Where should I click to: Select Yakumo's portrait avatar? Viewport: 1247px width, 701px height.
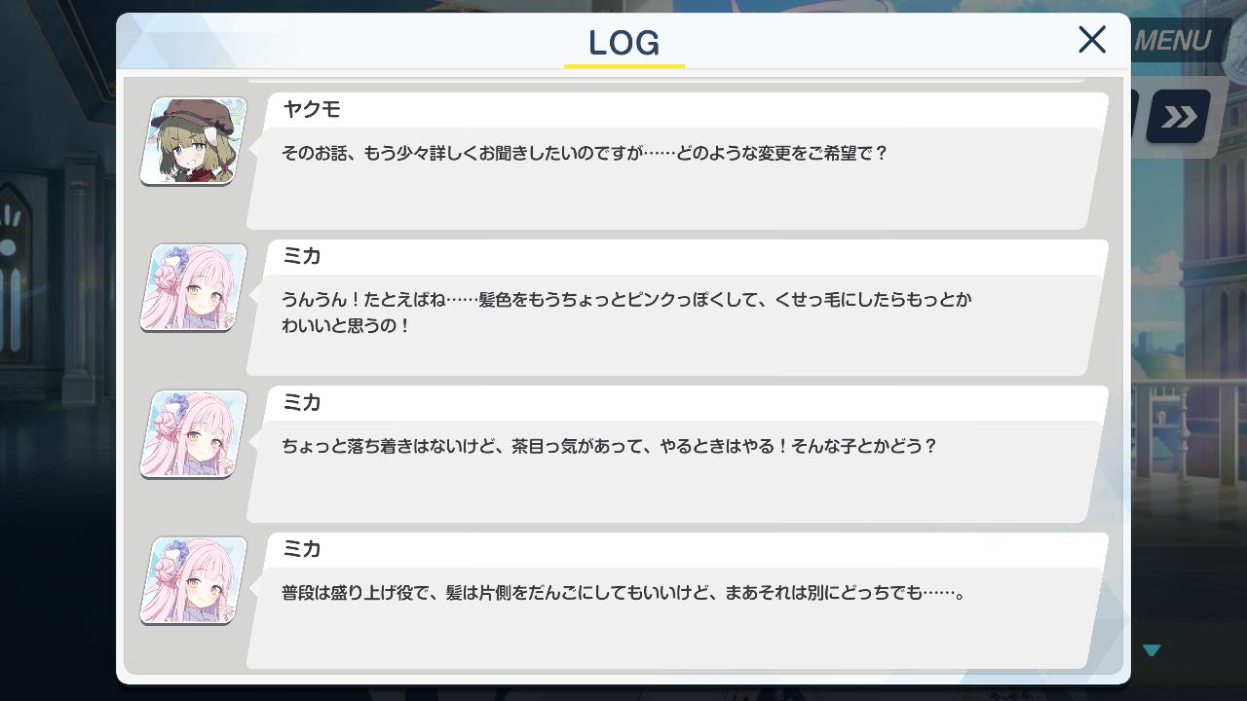pos(193,141)
